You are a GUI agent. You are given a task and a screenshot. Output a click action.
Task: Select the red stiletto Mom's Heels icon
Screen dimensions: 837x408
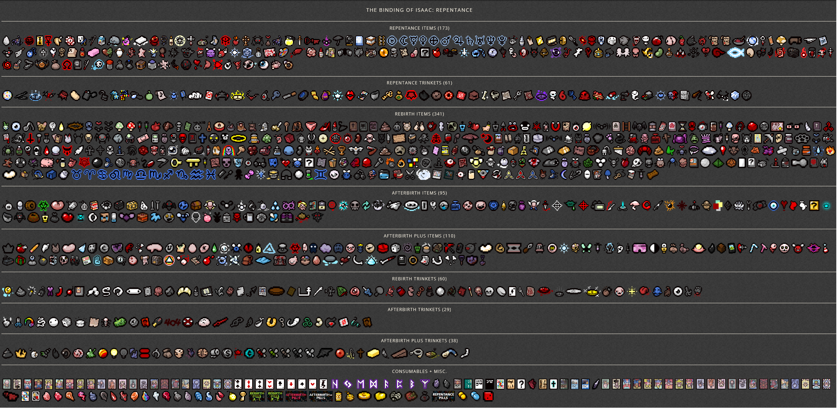point(325,126)
